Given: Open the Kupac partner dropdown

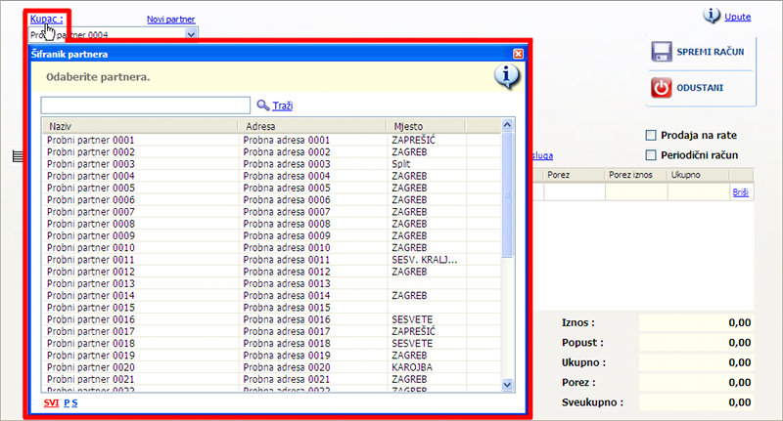Looking at the screenshot, I should [x=191, y=34].
